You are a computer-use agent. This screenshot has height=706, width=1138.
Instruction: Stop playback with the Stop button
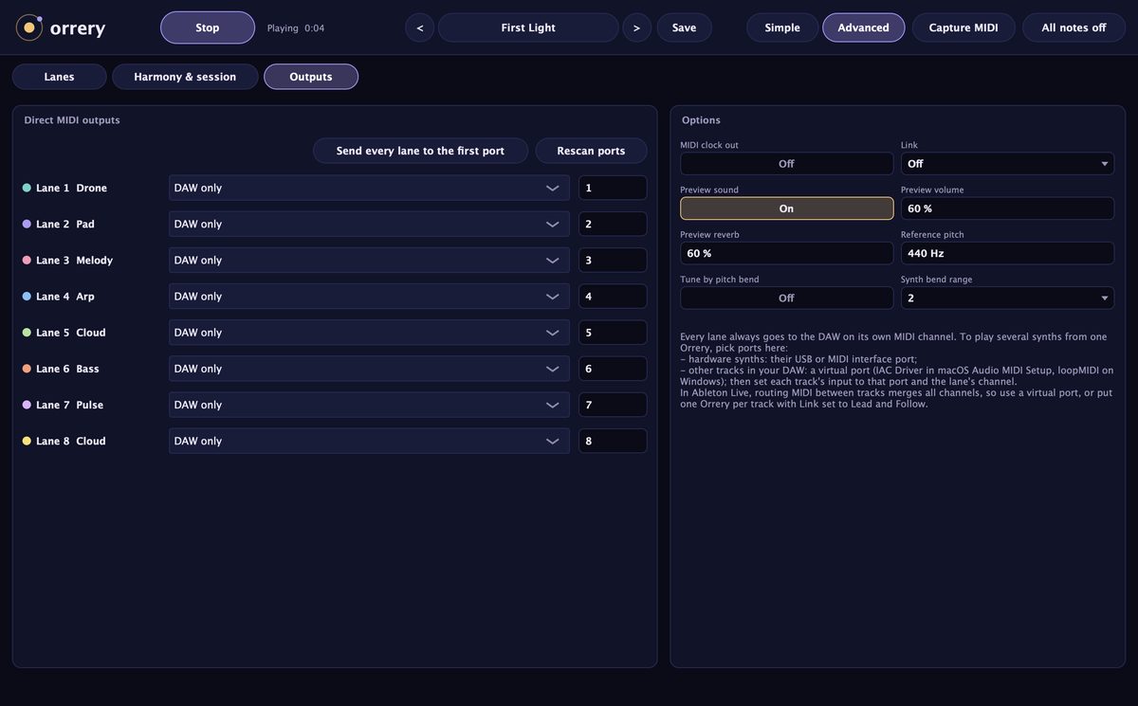coord(208,27)
